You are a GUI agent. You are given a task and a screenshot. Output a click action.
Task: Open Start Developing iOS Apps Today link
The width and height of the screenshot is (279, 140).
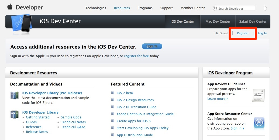tap(143, 128)
